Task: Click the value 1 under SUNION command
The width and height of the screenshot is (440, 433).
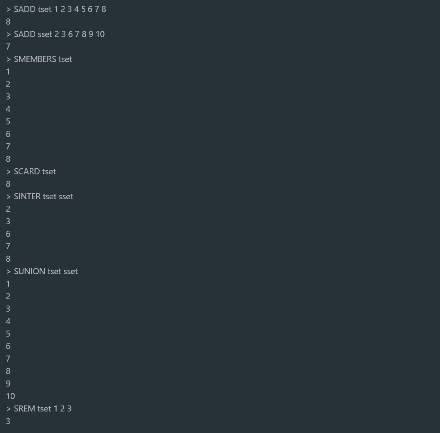Action: pos(8,284)
